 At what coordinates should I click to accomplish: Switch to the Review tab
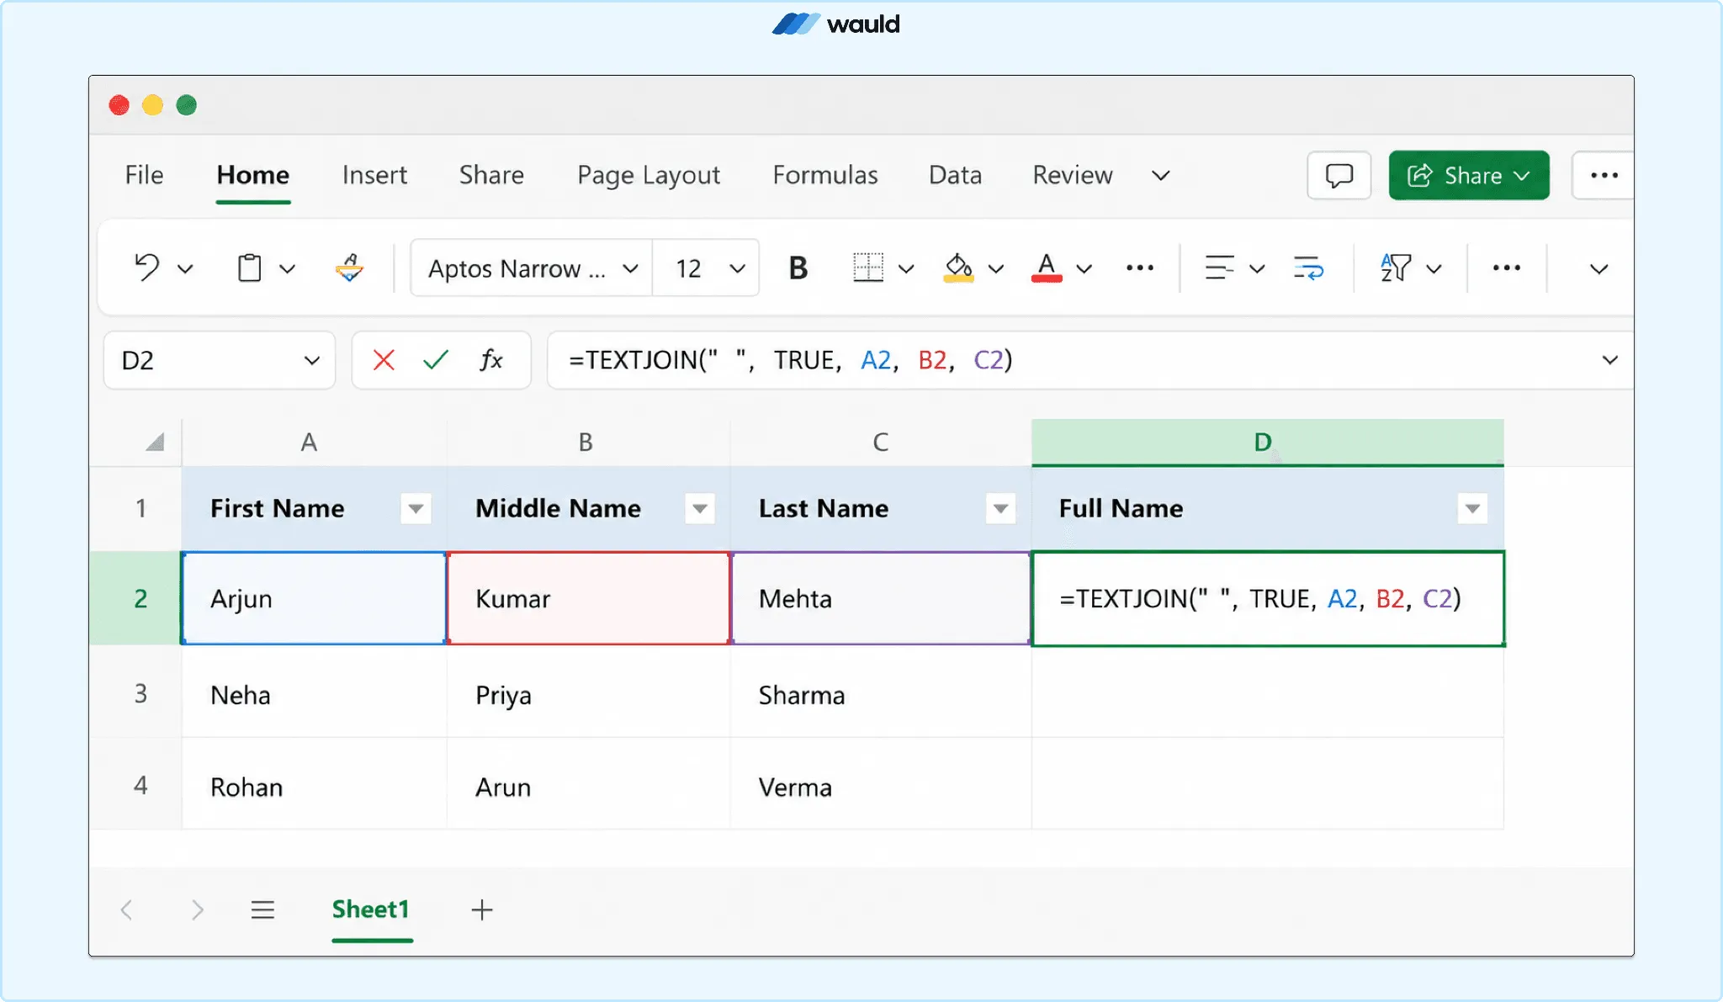tap(1073, 175)
